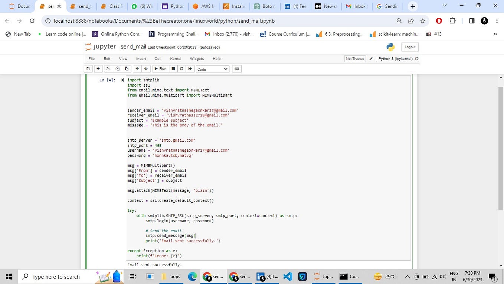
Task: Insert a new cell below
Action: pos(98,69)
